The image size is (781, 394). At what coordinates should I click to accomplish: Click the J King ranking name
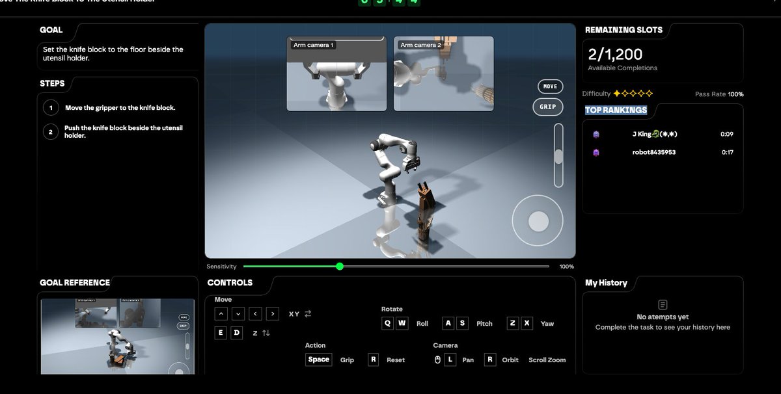(655, 134)
